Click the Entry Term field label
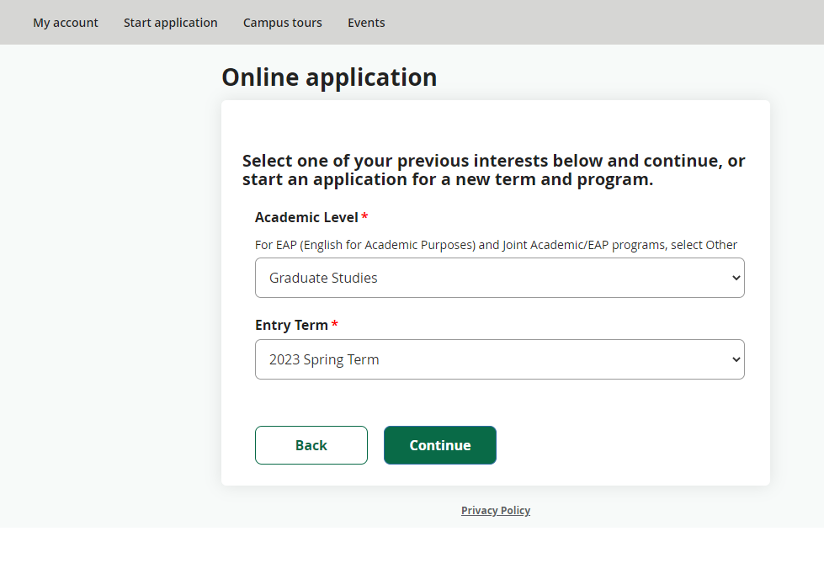The image size is (824, 579). 290,324
